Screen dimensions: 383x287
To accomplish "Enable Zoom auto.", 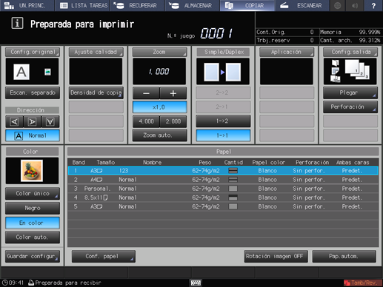I will coord(159,135).
